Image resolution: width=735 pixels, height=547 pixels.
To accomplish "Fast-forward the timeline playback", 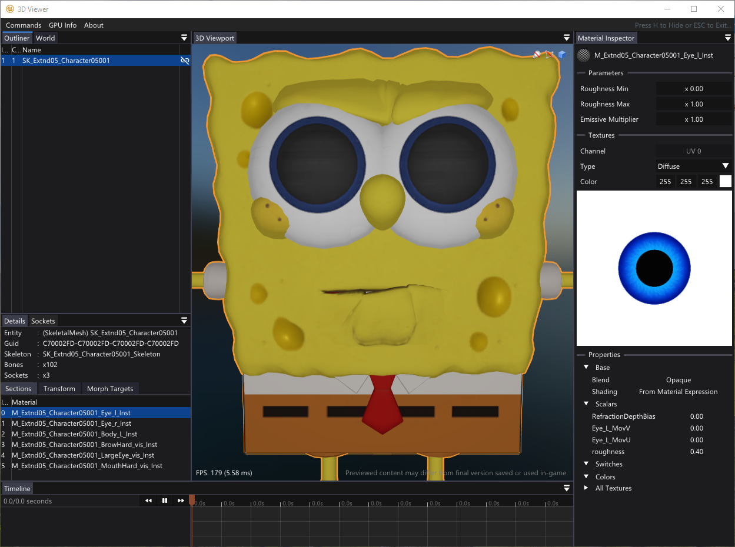I will [181, 501].
